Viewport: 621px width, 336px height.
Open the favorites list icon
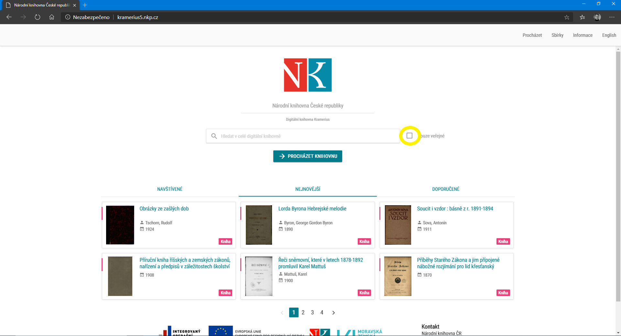coord(582,17)
